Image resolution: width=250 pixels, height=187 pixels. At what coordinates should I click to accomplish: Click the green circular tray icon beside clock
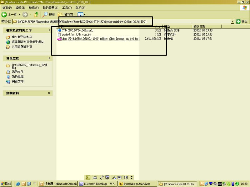(237, 184)
